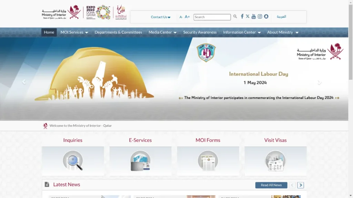Expand the Contact Us dropdown
Screen dimensions: 353x198
point(161,17)
